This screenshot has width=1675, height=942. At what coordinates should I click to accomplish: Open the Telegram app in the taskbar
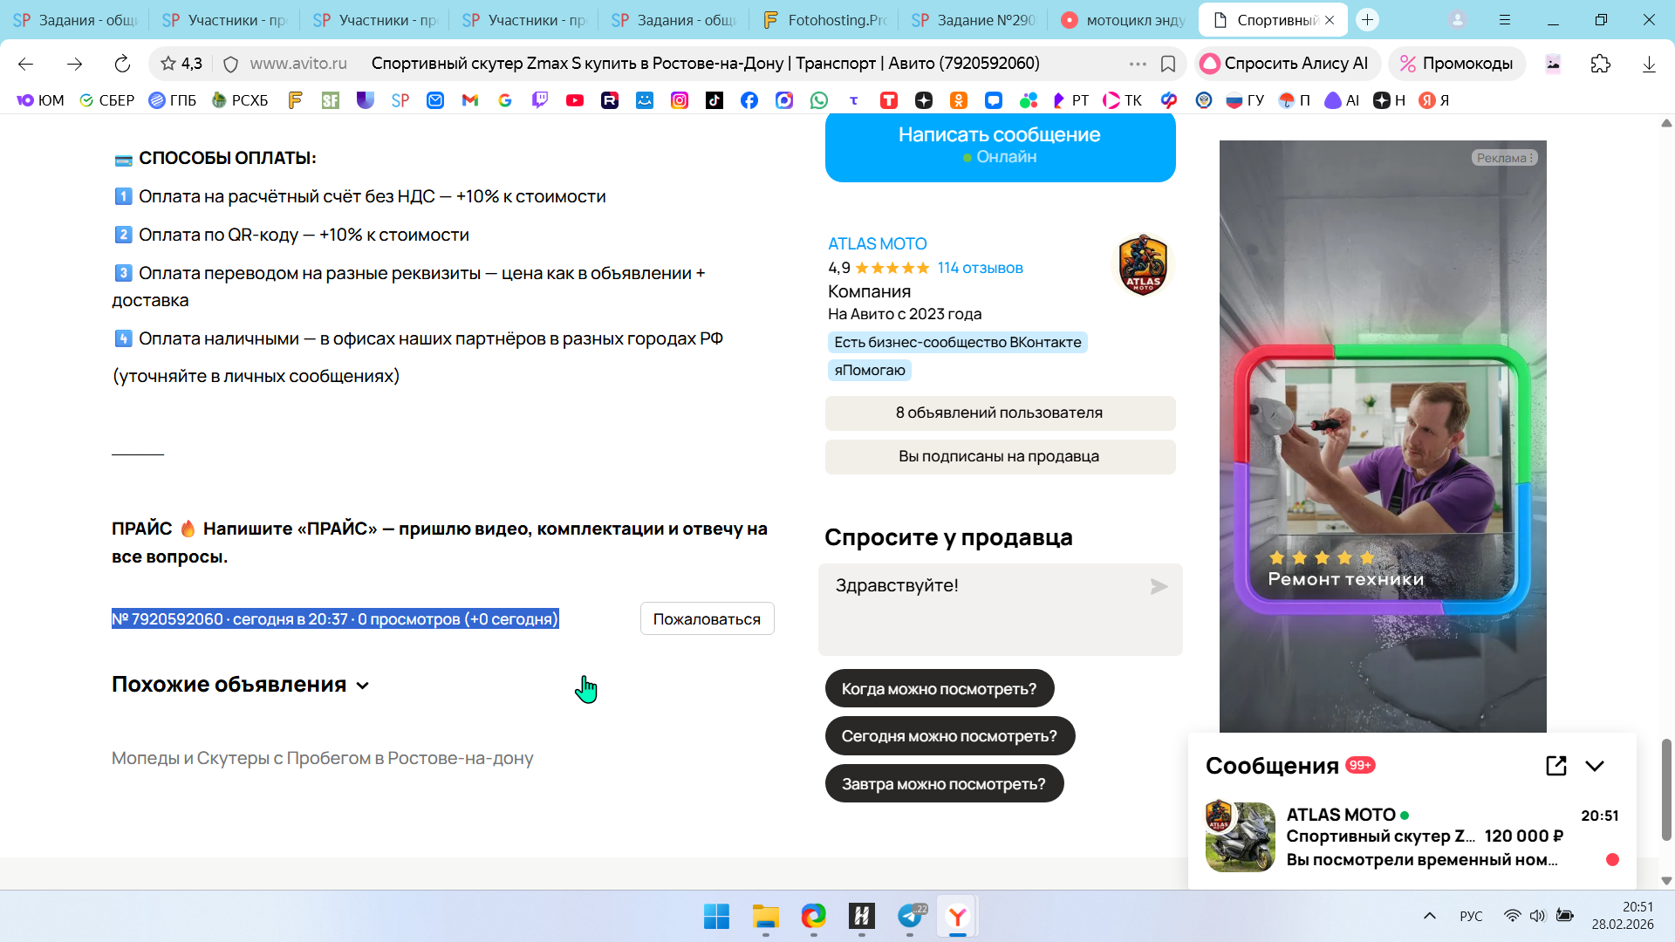click(910, 916)
